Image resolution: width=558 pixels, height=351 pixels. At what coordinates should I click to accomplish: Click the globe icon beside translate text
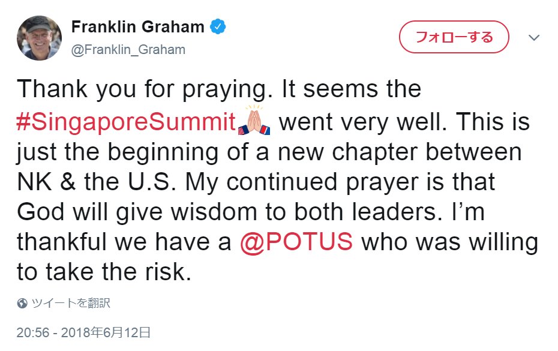[x=22, y=303]
